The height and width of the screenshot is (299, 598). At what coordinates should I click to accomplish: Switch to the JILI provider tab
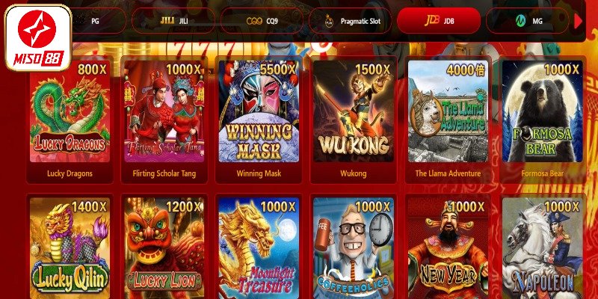click(173, 21)
